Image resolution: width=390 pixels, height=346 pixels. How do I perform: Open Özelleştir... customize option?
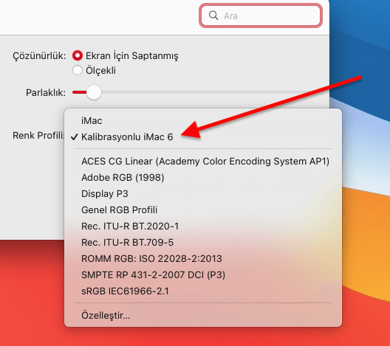pos(203,316)
